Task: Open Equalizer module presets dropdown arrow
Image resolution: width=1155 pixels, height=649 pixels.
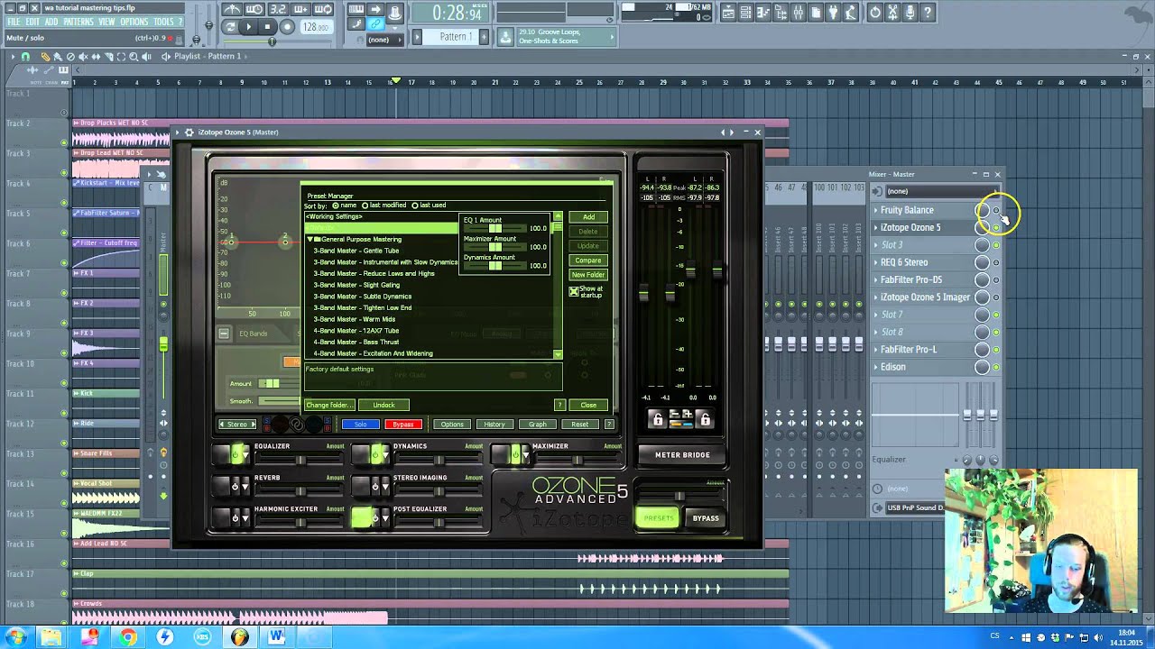Action: (246, 455)
